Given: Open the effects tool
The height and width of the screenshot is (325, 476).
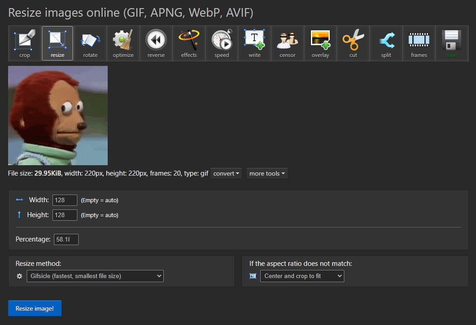Looking at the screenshot, I should point(189,43).
